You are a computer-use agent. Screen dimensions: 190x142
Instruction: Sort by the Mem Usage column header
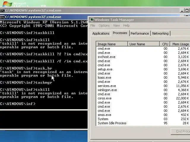tap(180, 44)
